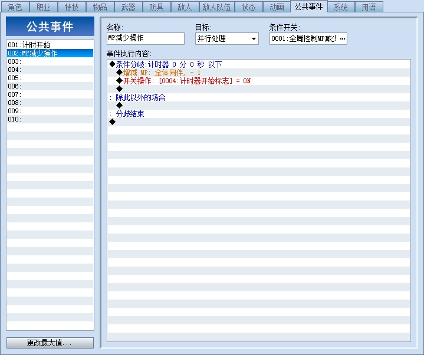The height and width of the screenshot is (355, 424).
Task: Switch to the 敌人队伍 tab
Action: pos(217,6)
